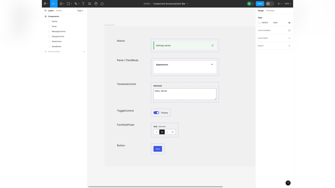This screenshot has height=188, width=335.
Task: Open the 100% zoom dropdown
Action: tap(287, 4)
